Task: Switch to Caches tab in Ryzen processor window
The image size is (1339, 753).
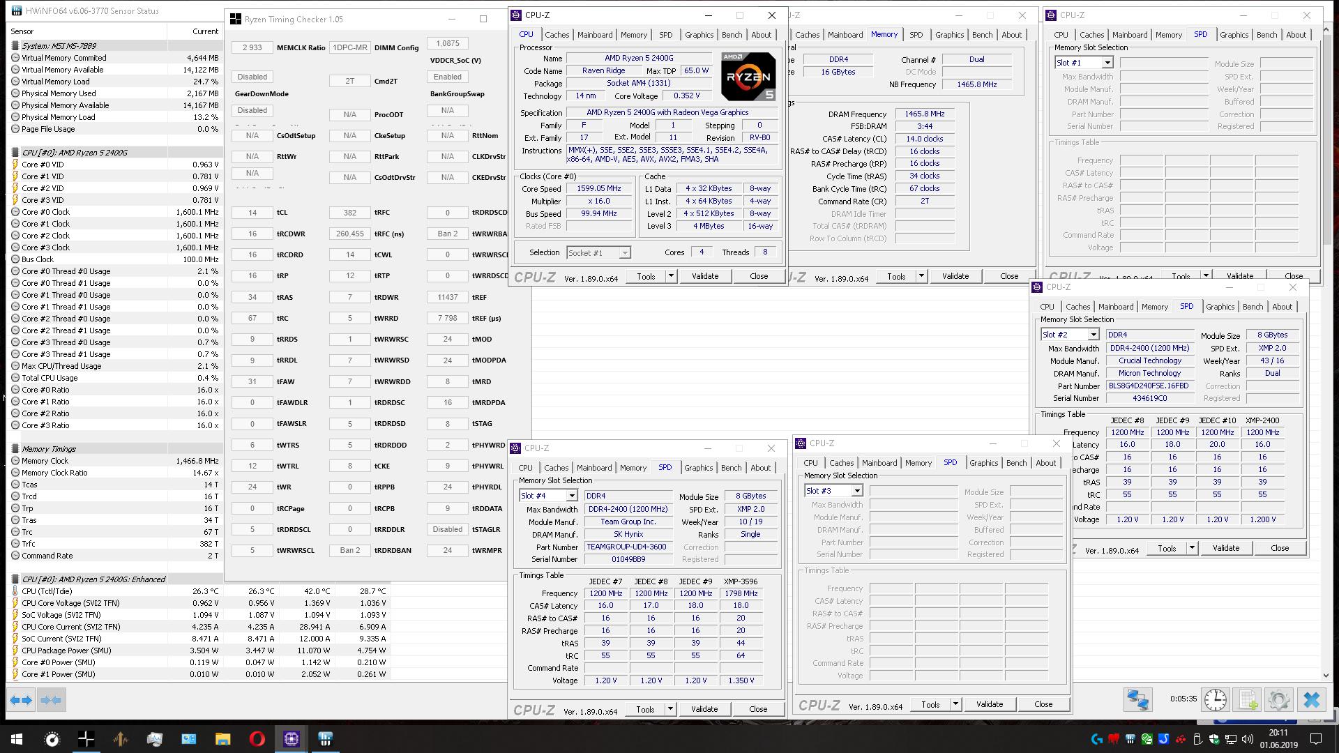Action: [x=557, y=34]
